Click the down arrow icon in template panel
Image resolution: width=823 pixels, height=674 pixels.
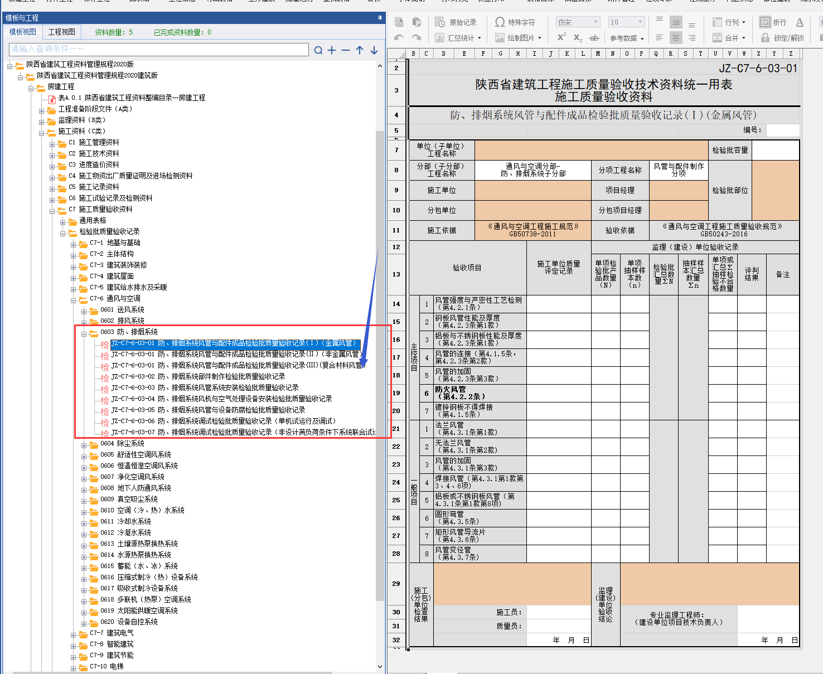(374, 50)
